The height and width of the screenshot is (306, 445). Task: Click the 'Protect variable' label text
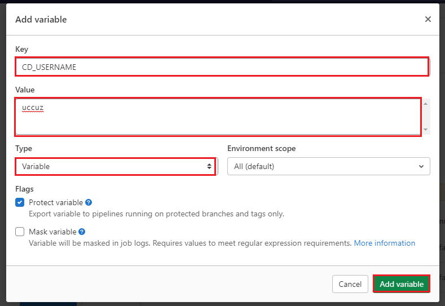55,202
